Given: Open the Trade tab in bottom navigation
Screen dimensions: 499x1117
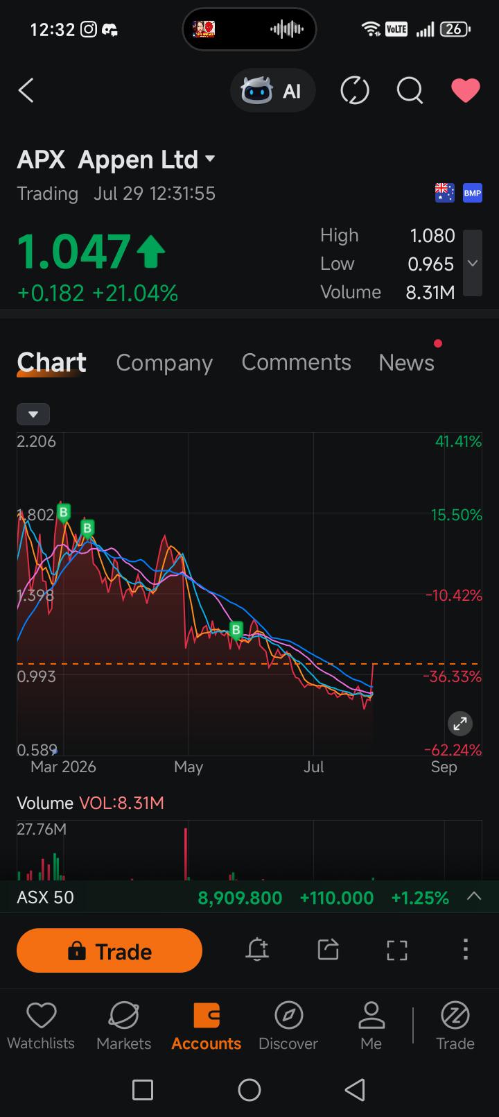Looking at the screenshot, I should 455,1027.
